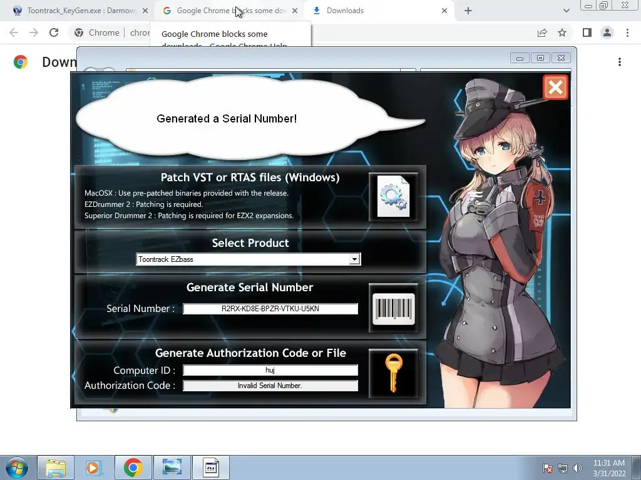Close the keygen with red X button
This screenshot has height=480, width=641.
click(556, 87)
